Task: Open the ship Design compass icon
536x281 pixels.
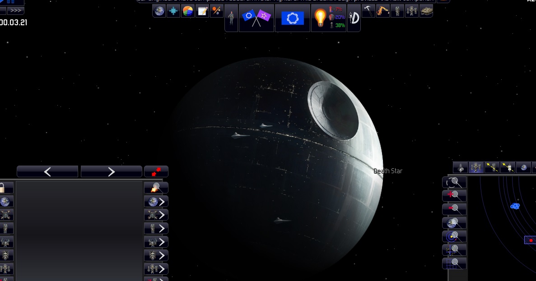Action: click(x=354, y=17)
